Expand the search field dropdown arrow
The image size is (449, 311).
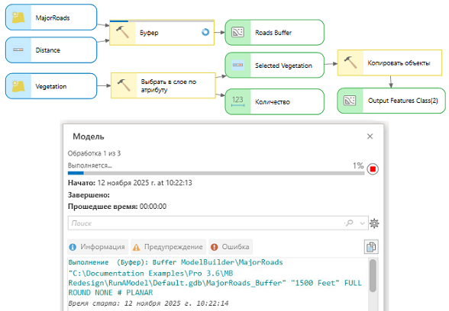click(362, 223)
